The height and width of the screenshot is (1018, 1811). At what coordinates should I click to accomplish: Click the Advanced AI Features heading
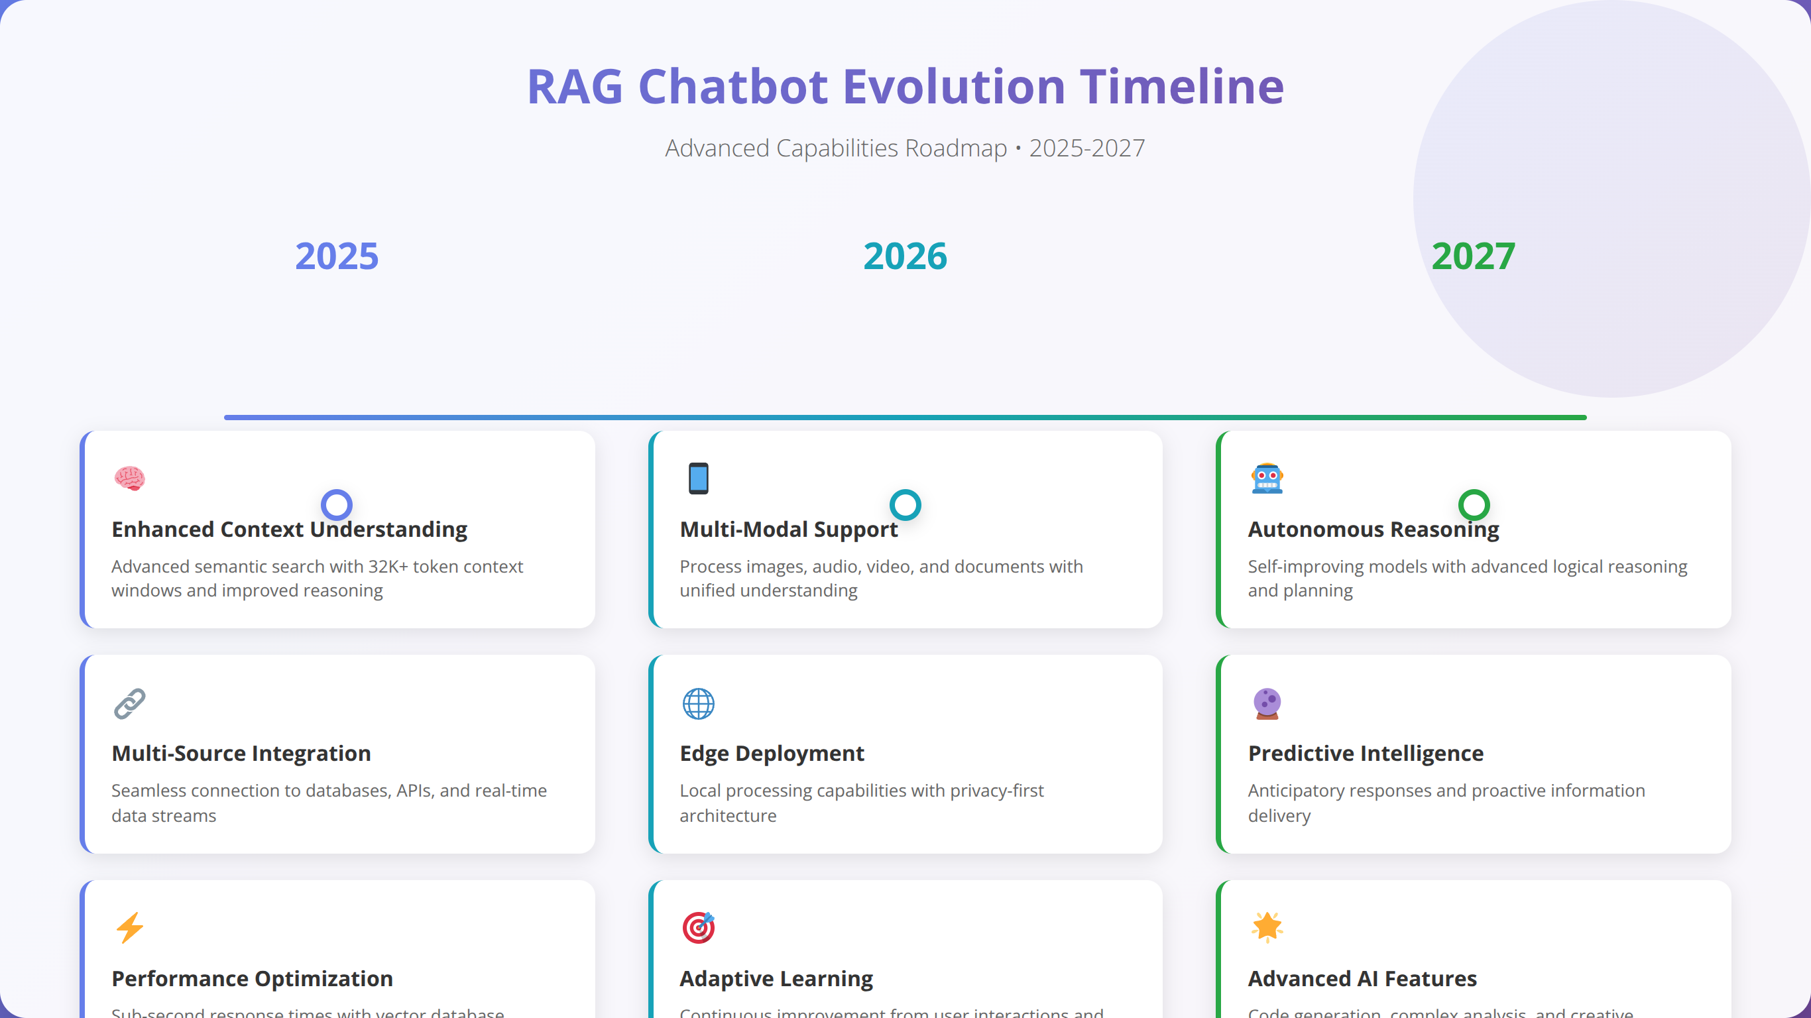(1362, 979)
